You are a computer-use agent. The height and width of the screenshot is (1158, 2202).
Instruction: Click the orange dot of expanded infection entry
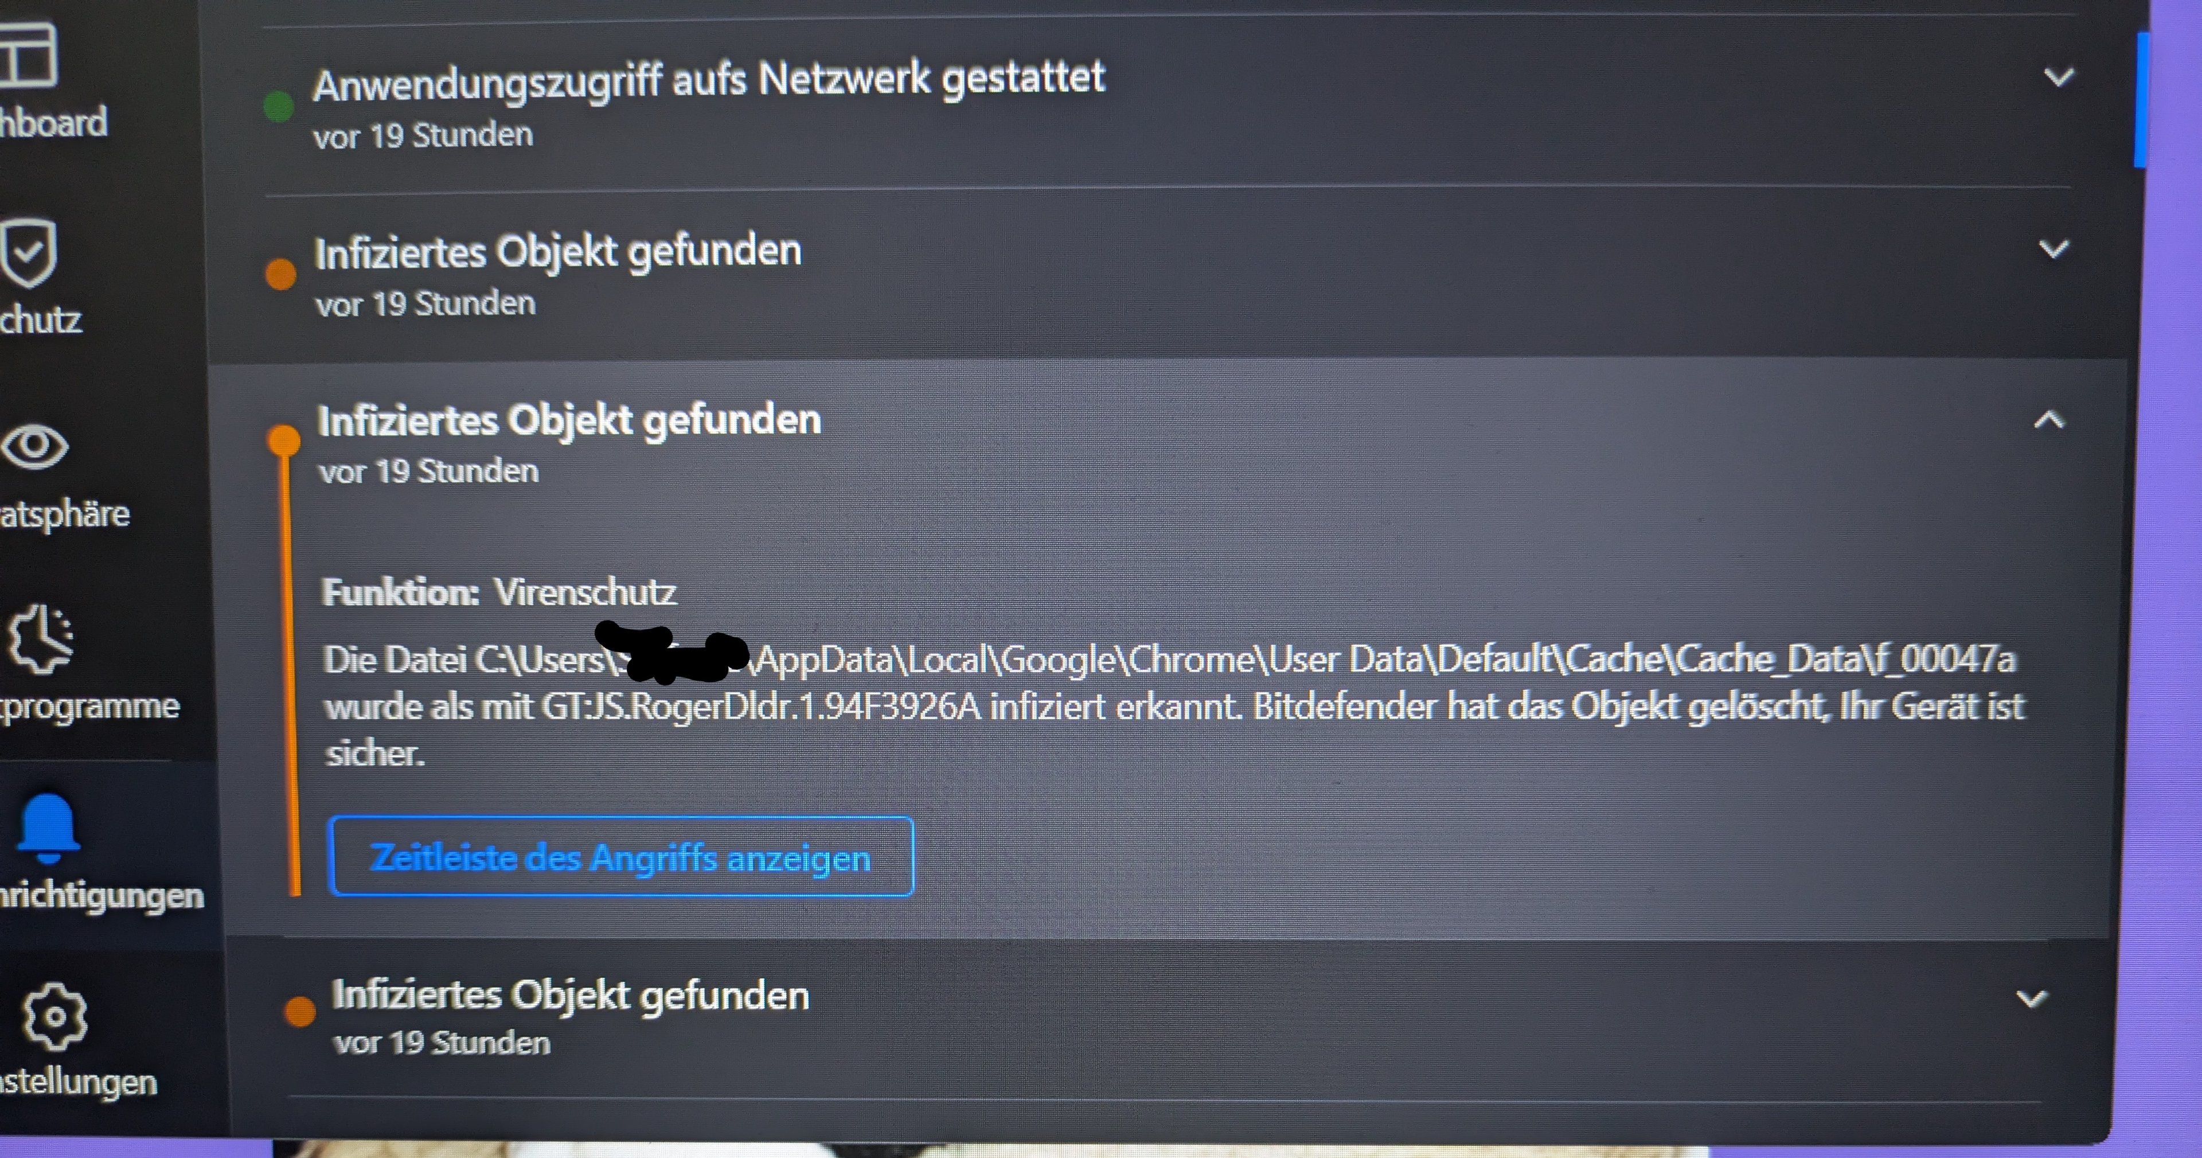tap(284, 440)
